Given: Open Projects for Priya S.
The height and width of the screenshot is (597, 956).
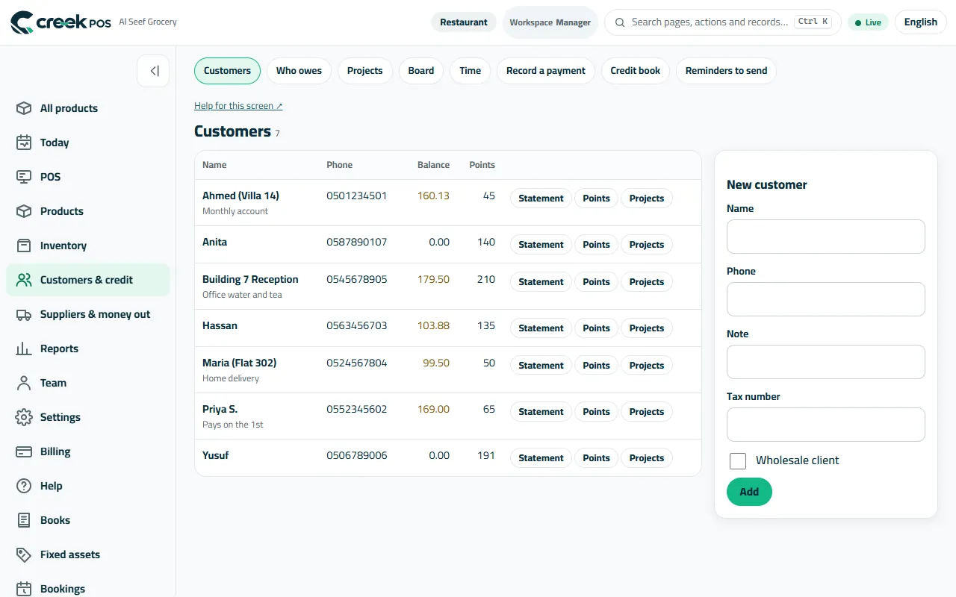Looking at the screenshot, I should click(647, 412).
